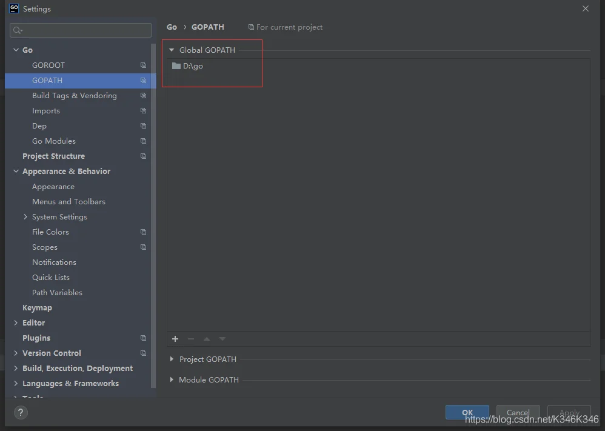Screen dimensions: 605x431
Task: Click the Cancel button
Action: click(518, 412)
